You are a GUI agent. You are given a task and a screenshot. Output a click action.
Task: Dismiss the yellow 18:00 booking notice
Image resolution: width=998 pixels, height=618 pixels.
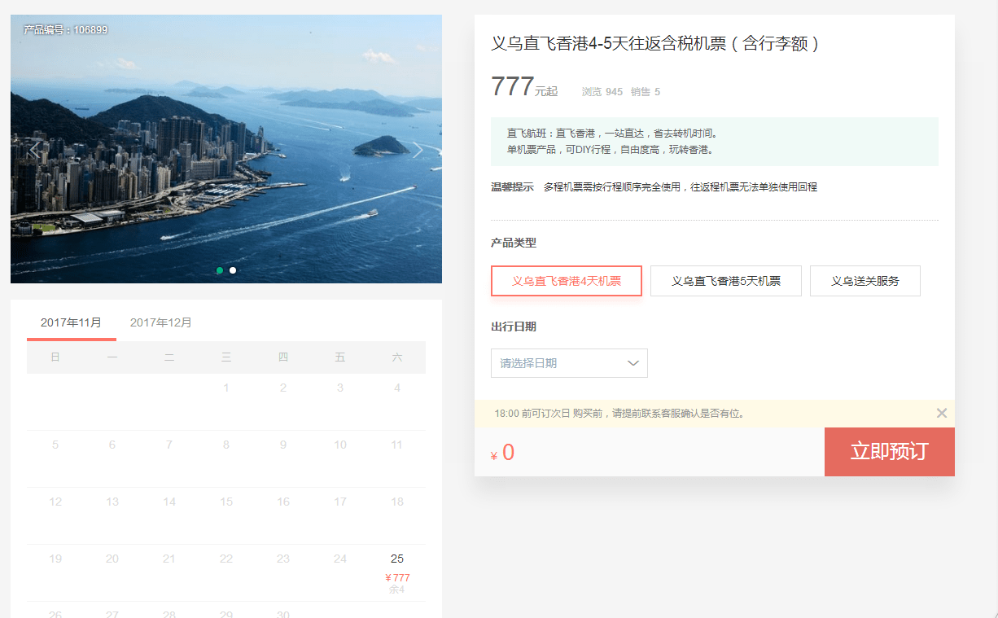[x=942, y=413]
